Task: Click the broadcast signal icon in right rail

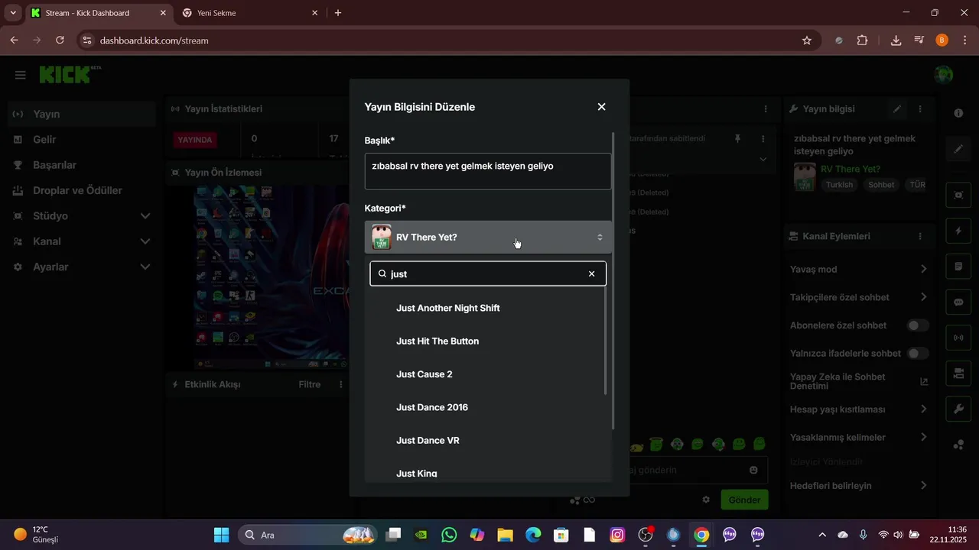Action: coord(958,337)
